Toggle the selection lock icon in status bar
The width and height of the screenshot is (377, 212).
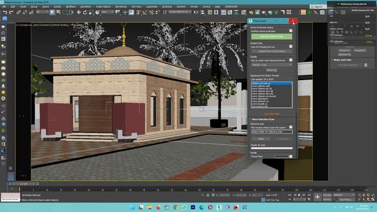click(208, 195)
